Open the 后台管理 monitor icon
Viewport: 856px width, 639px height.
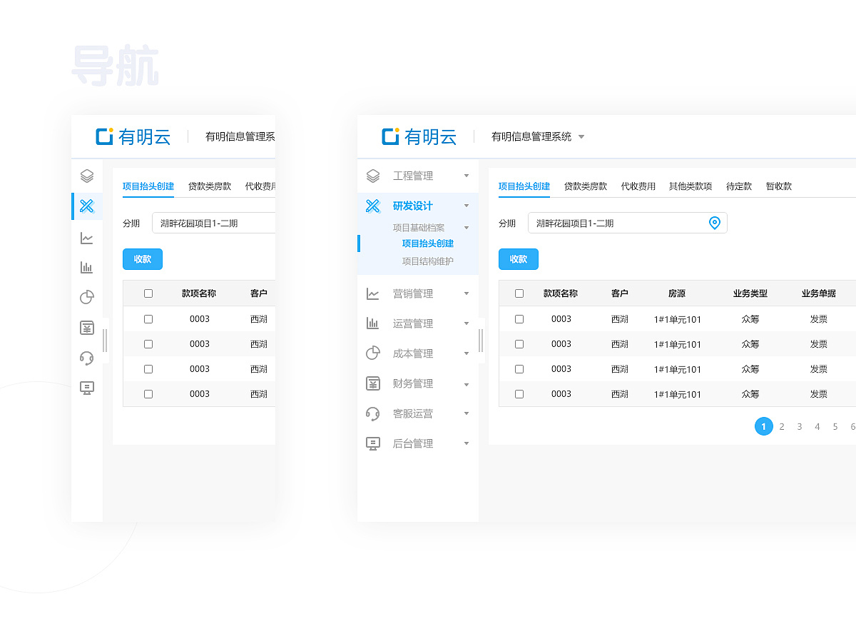pos(372,443)
